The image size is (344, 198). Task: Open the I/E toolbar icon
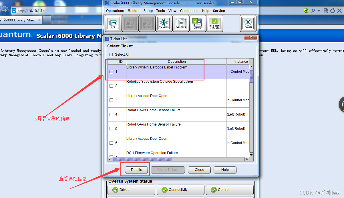113,23
